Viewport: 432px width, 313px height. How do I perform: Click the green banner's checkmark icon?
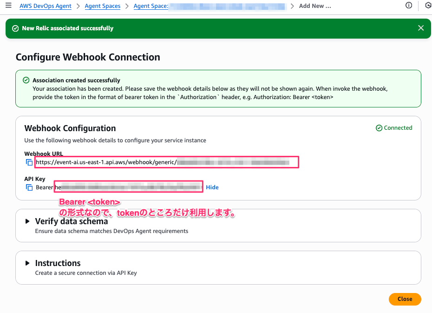pos(15,28)
